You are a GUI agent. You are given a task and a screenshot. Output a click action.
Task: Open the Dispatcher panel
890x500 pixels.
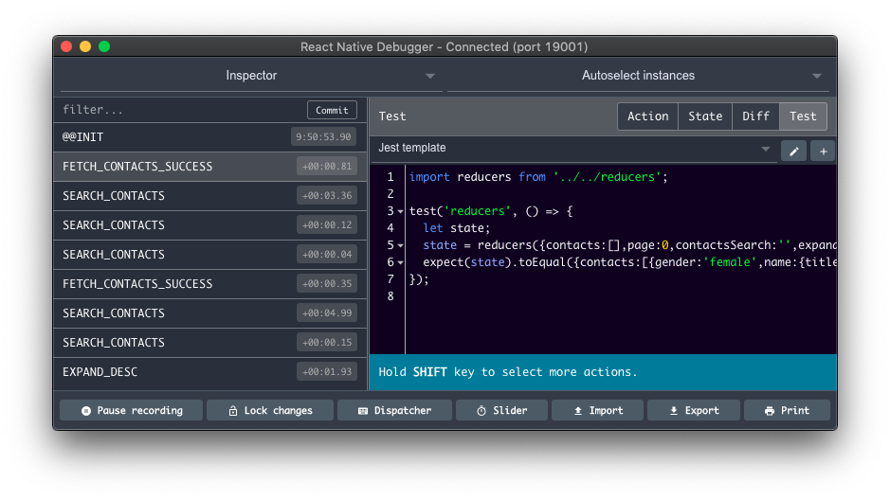coord(394,410)
